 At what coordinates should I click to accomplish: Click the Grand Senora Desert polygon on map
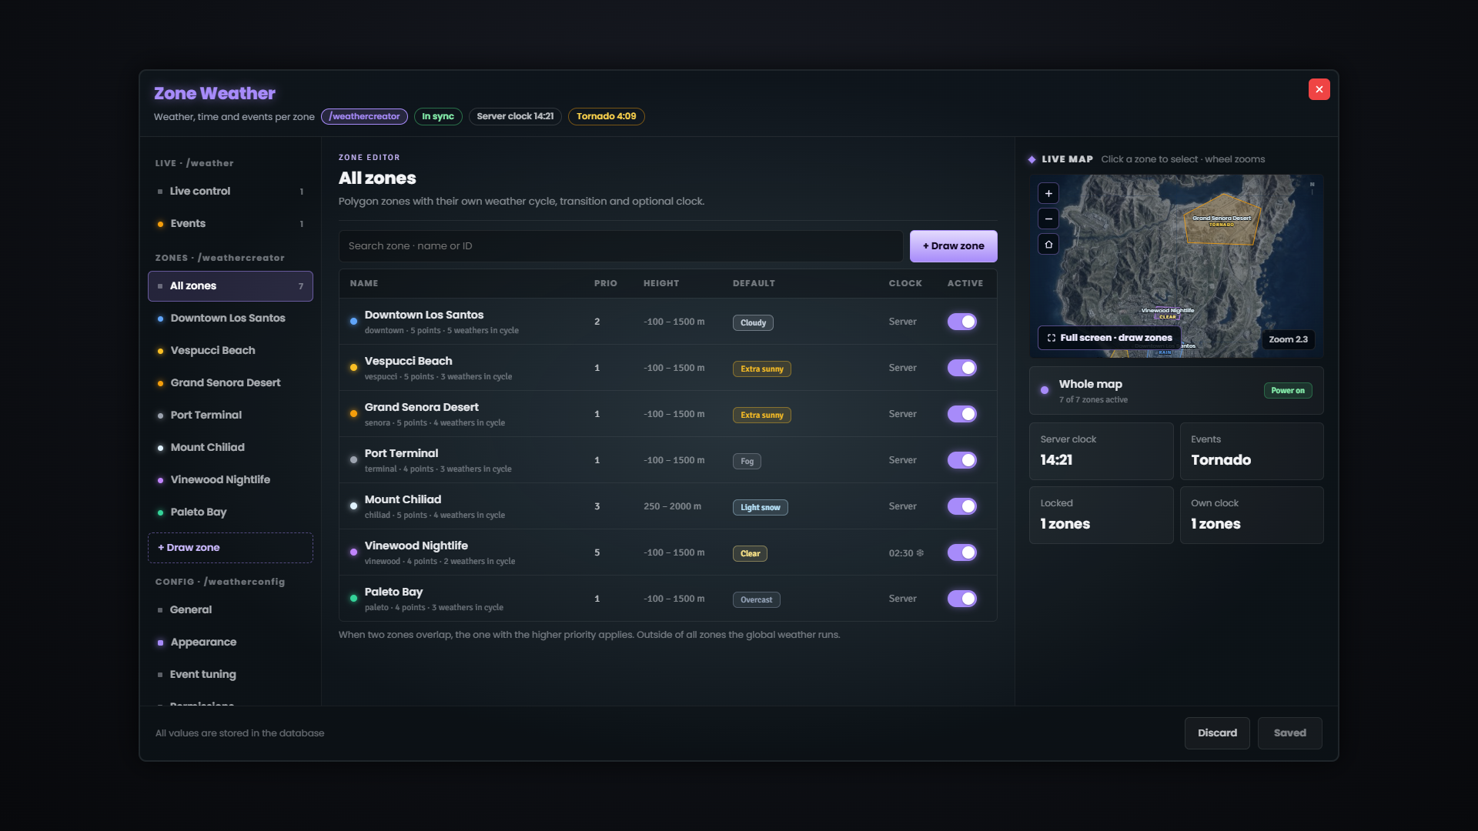coord(1221,219)
